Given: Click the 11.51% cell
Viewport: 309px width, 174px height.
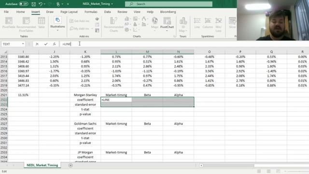Looking at the screenshot, I should 23,95.
